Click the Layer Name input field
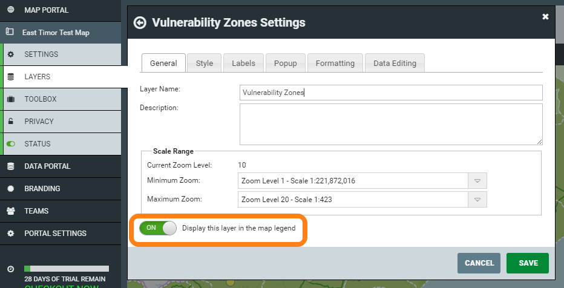The height and width of the screenshot is (288, 564). (x=391, y=93)
